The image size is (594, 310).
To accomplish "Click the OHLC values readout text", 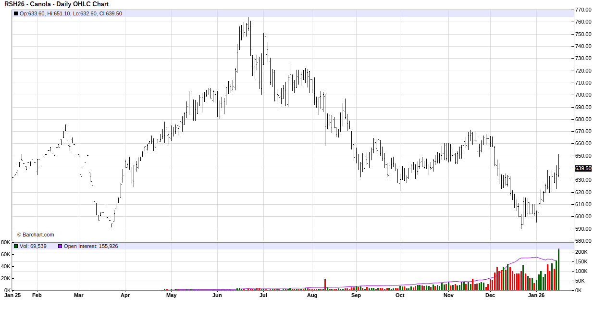I will (71, 13).
